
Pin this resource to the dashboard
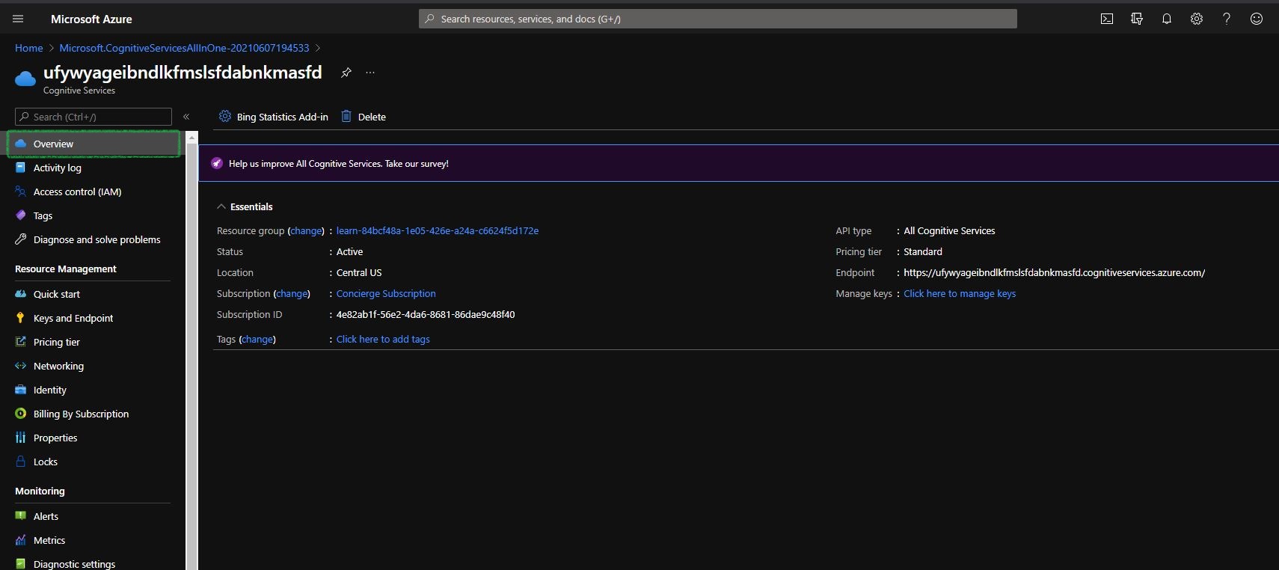pyautogui.click(x=346, y=73)
